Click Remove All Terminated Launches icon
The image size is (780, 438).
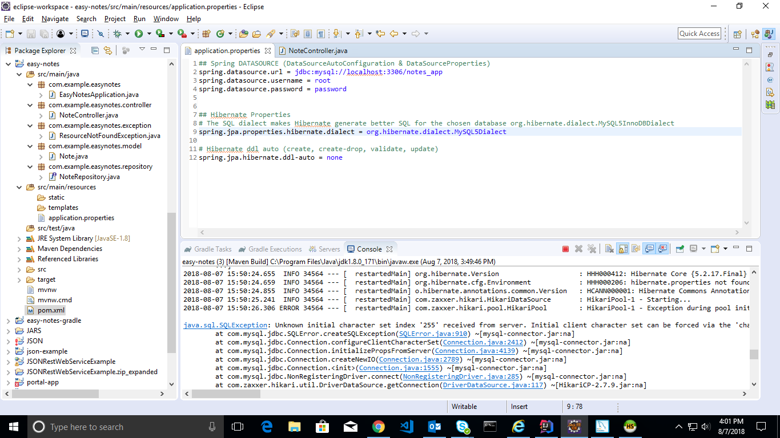pos(592,249)
